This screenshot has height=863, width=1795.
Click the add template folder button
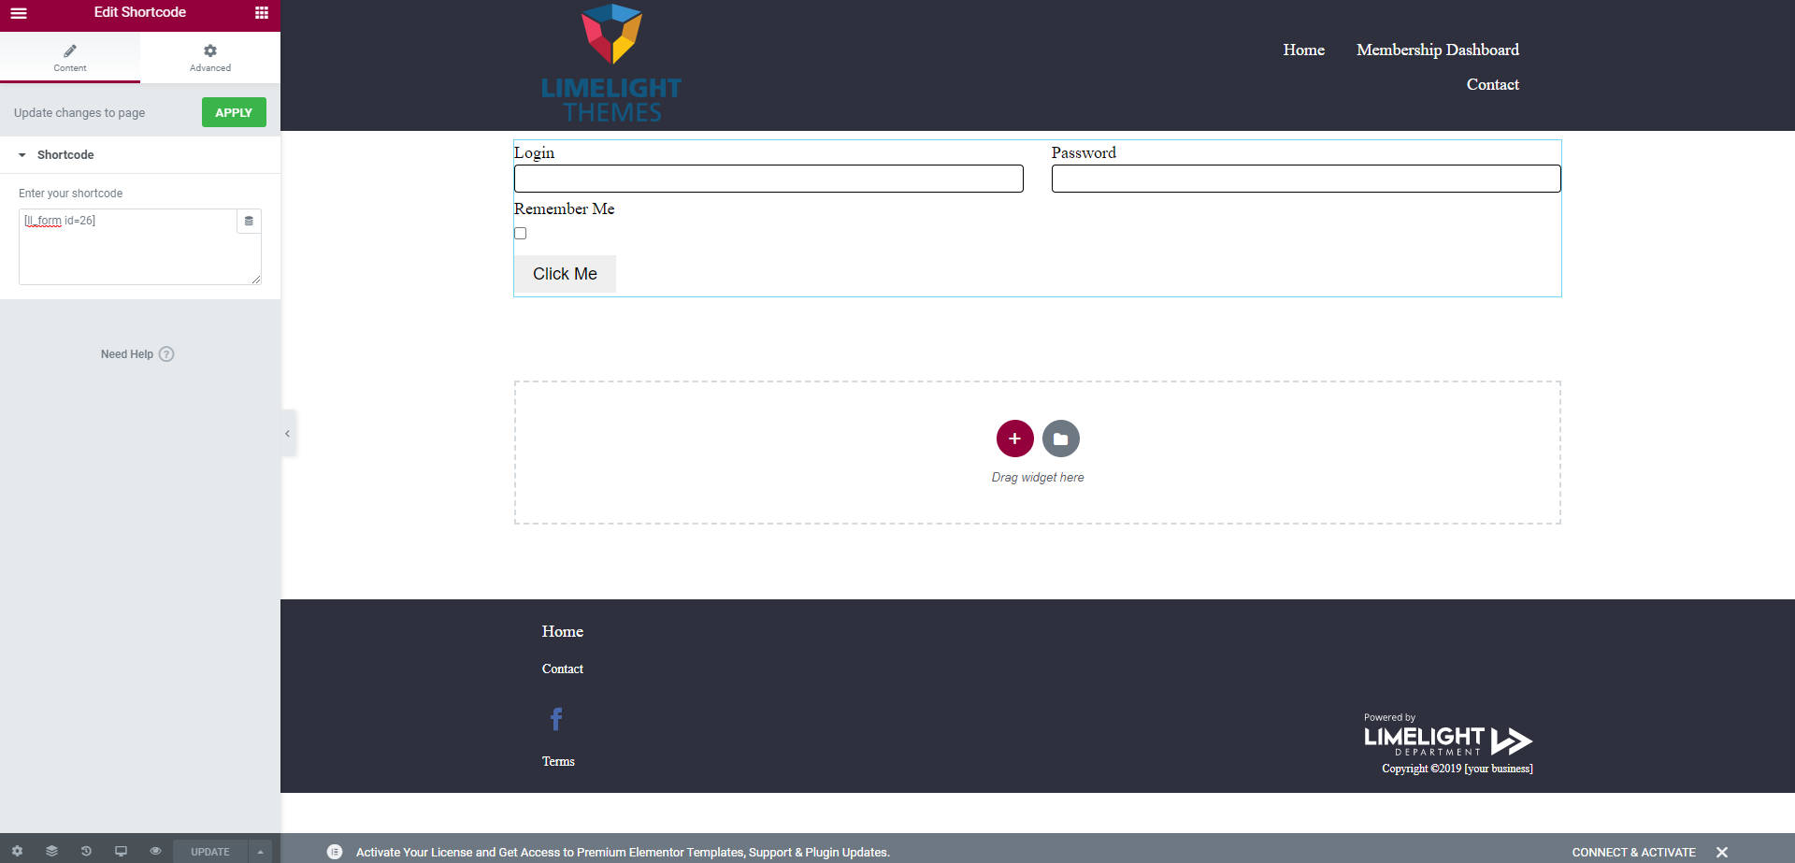point(1060,439)
